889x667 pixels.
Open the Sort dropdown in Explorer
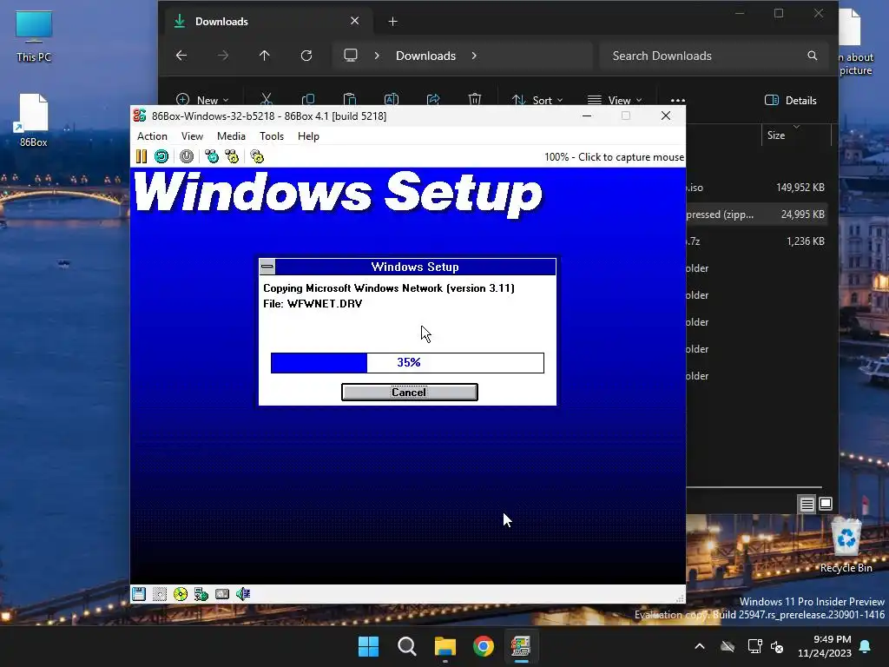click(x=537, y=101)
